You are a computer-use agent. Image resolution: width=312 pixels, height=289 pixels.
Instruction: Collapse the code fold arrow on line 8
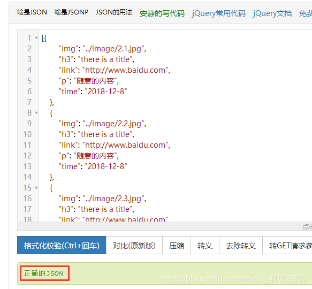pos(36,113)
